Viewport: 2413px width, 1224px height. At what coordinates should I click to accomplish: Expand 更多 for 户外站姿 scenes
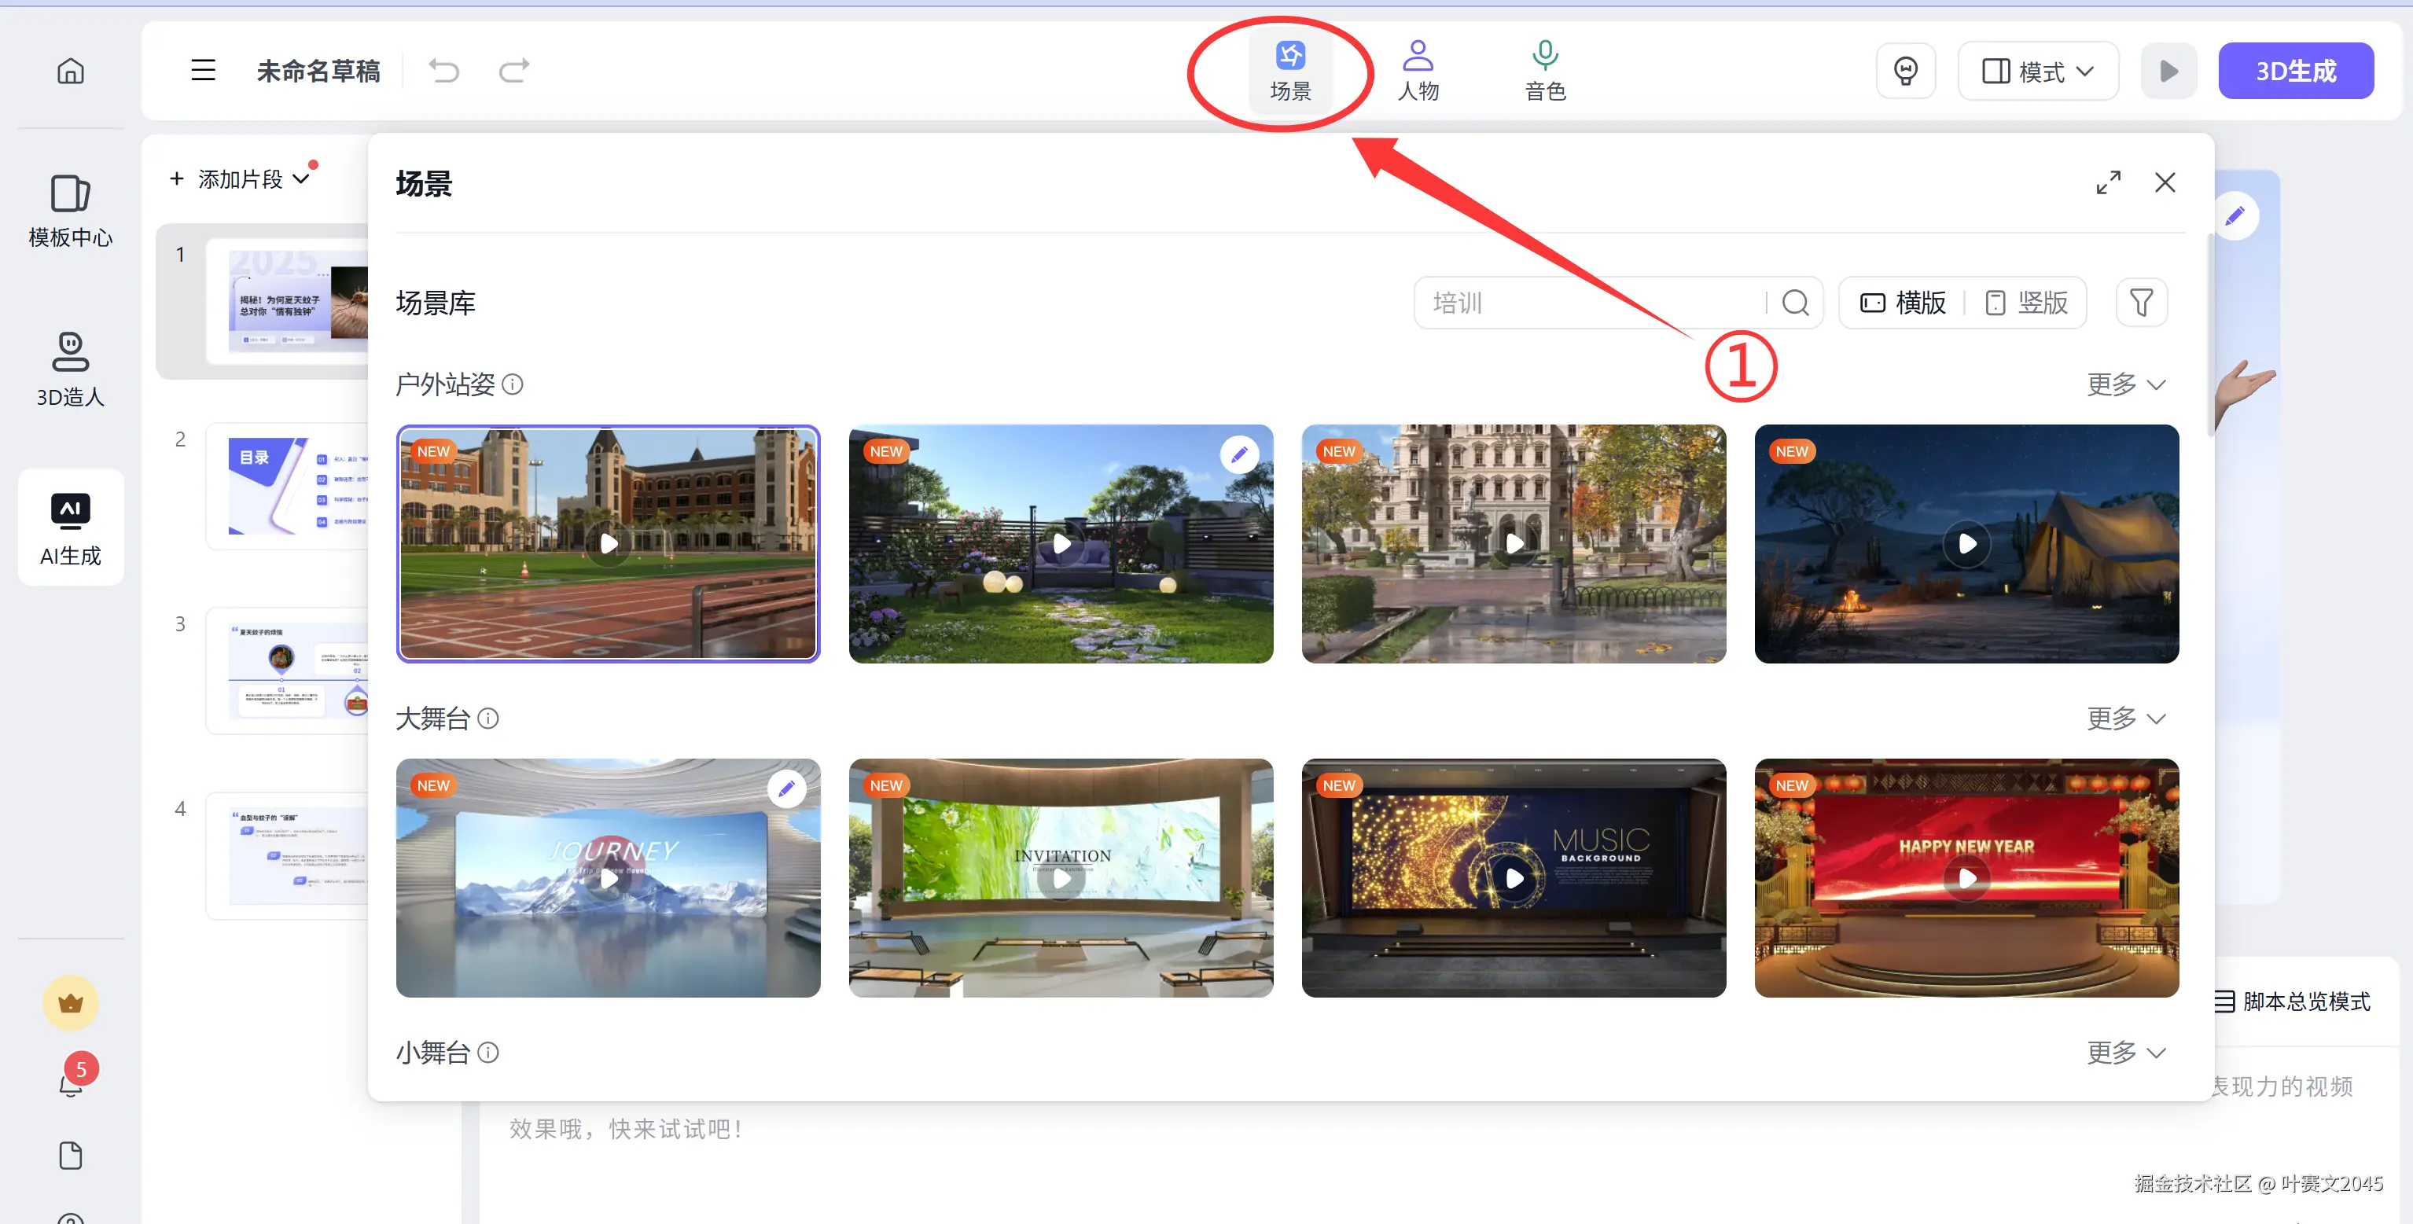tap(2124, 385)
